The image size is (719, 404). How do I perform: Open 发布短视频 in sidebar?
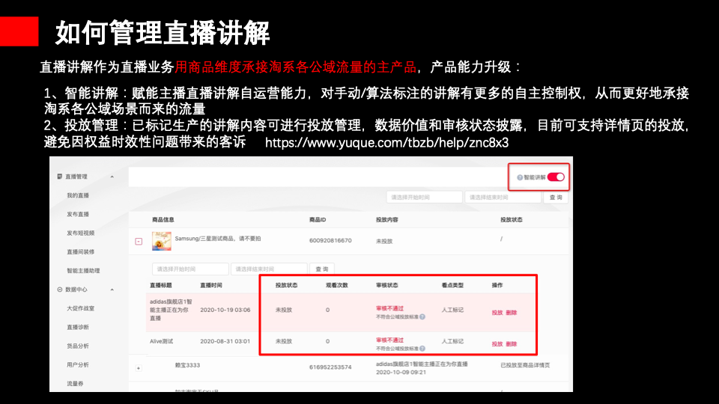pos(81,233)
